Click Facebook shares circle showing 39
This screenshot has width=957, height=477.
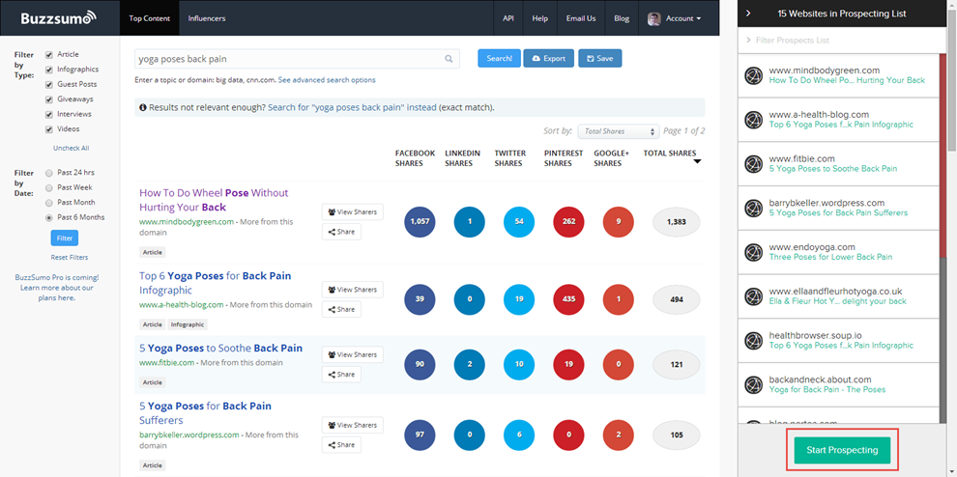tap(420, 299)
